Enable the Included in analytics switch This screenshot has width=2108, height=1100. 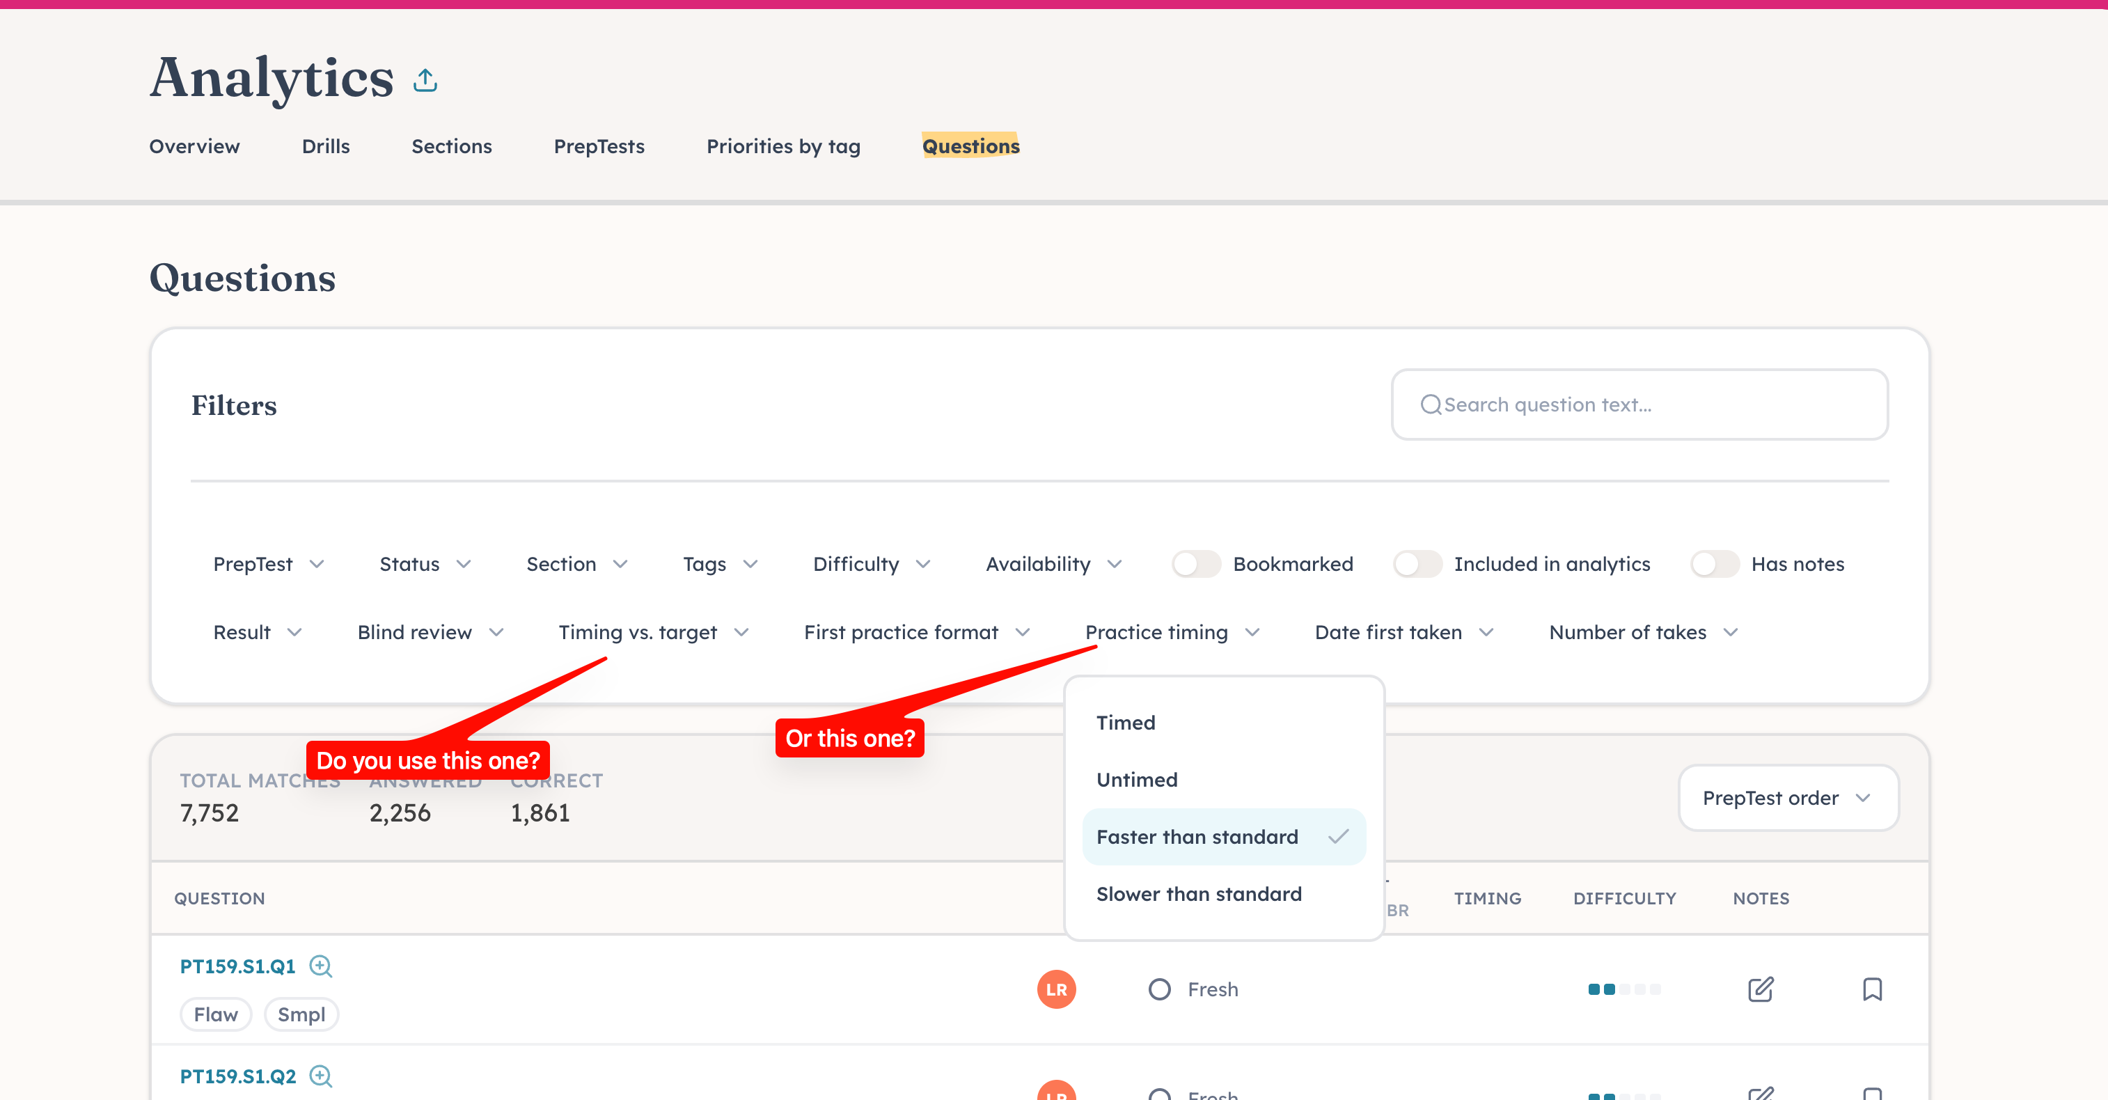point(1417,564)
